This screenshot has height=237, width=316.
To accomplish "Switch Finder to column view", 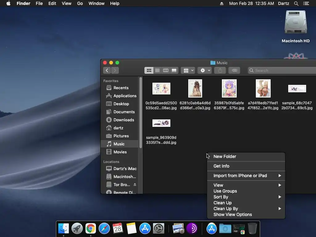I will [x=166, y=70].
